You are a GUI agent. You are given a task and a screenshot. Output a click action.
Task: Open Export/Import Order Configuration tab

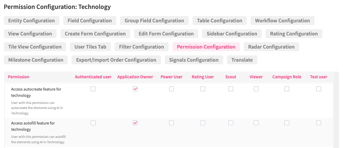[x=116, y=60]
